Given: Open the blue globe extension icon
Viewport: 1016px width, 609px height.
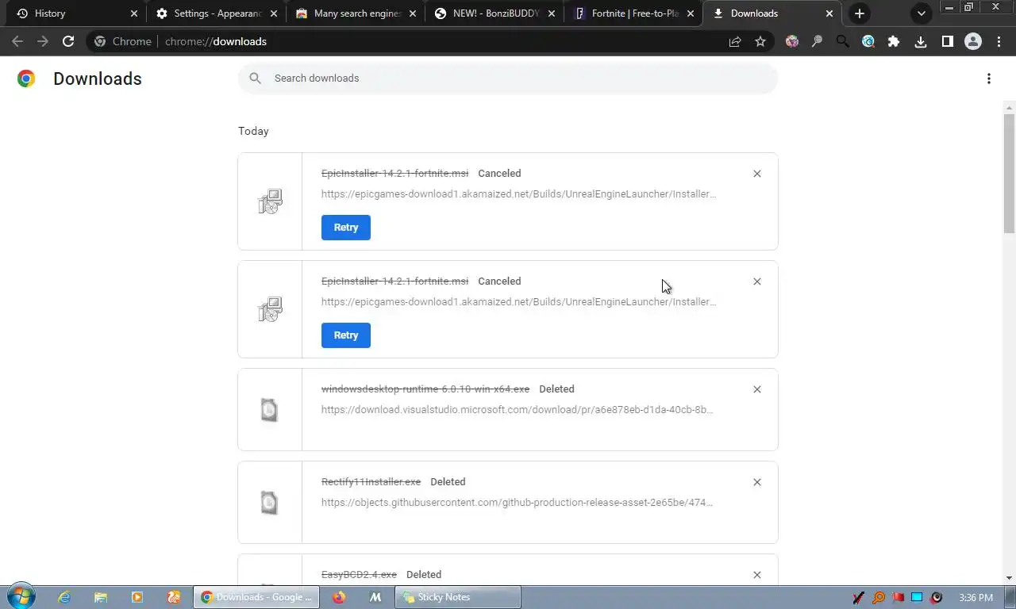Looking at the screenshot, I should 868,41.
